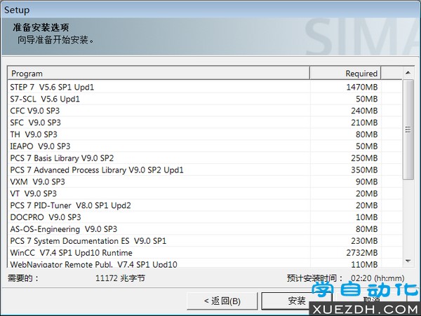Click the 90MB size for VXM
Viewport: 421px width, 316px height.
(x=366, y=181)
